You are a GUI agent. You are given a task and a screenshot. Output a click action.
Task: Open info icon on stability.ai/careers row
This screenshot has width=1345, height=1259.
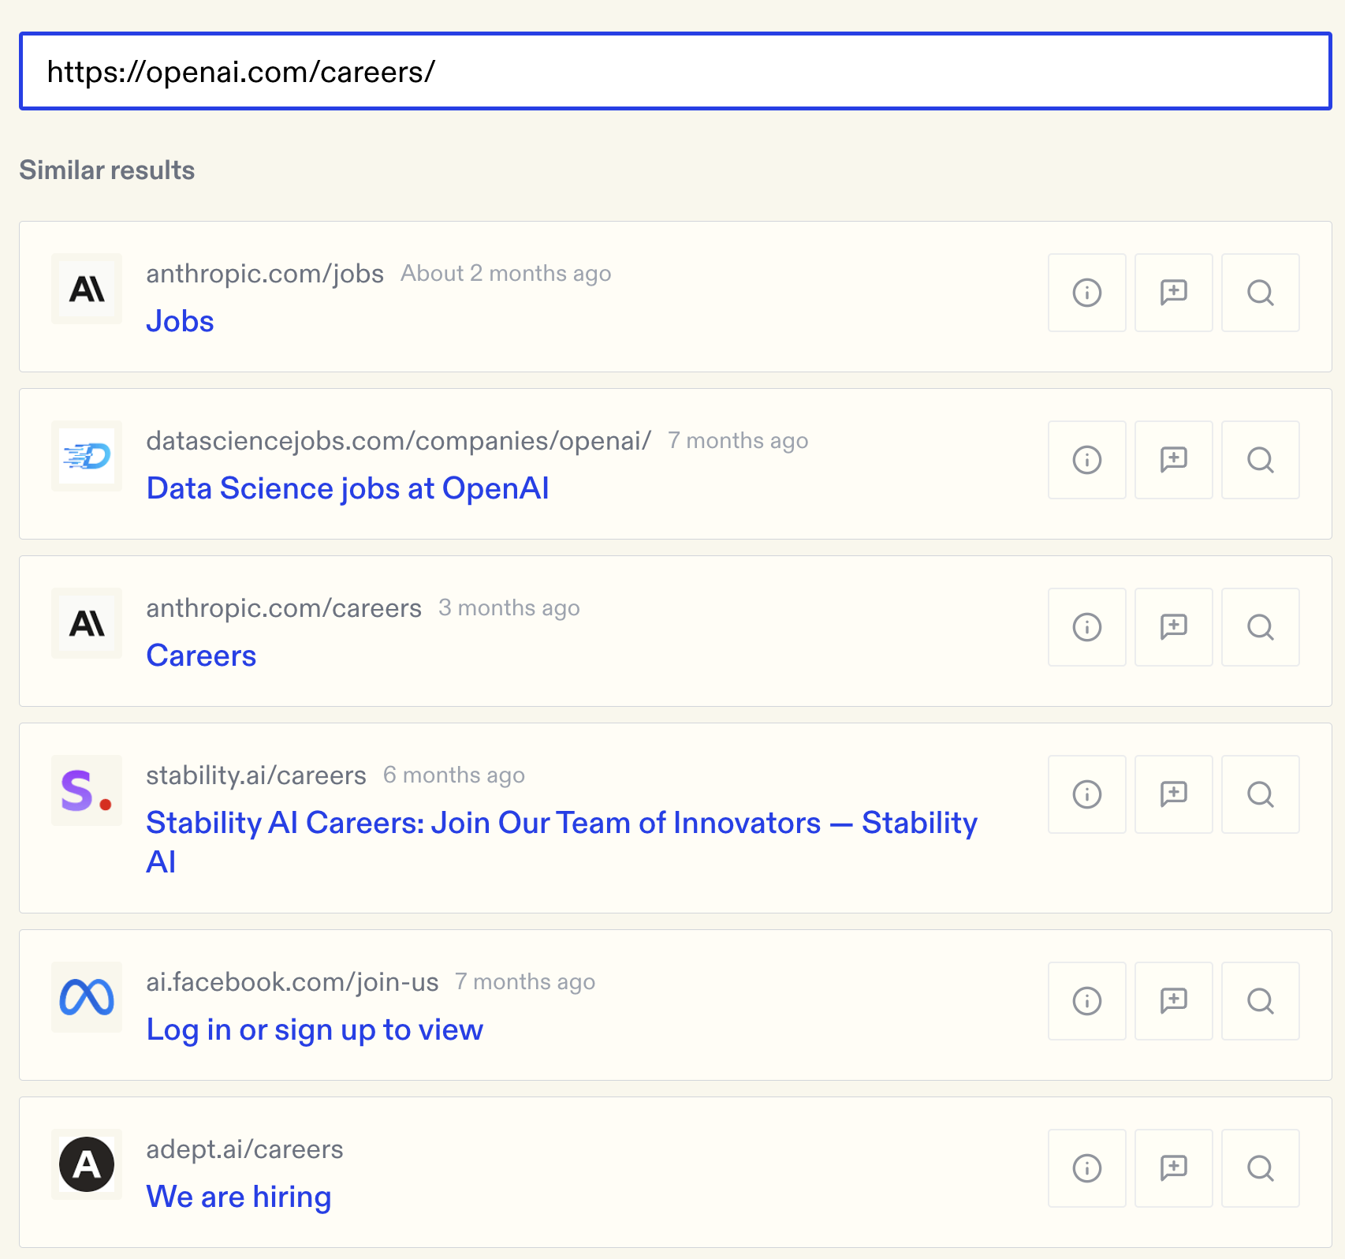coord(1086,794)
